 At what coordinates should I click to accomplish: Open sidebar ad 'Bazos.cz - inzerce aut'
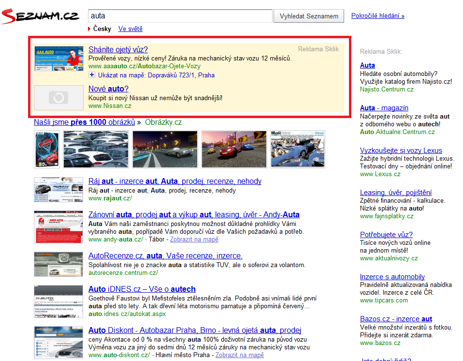(396, 319)
